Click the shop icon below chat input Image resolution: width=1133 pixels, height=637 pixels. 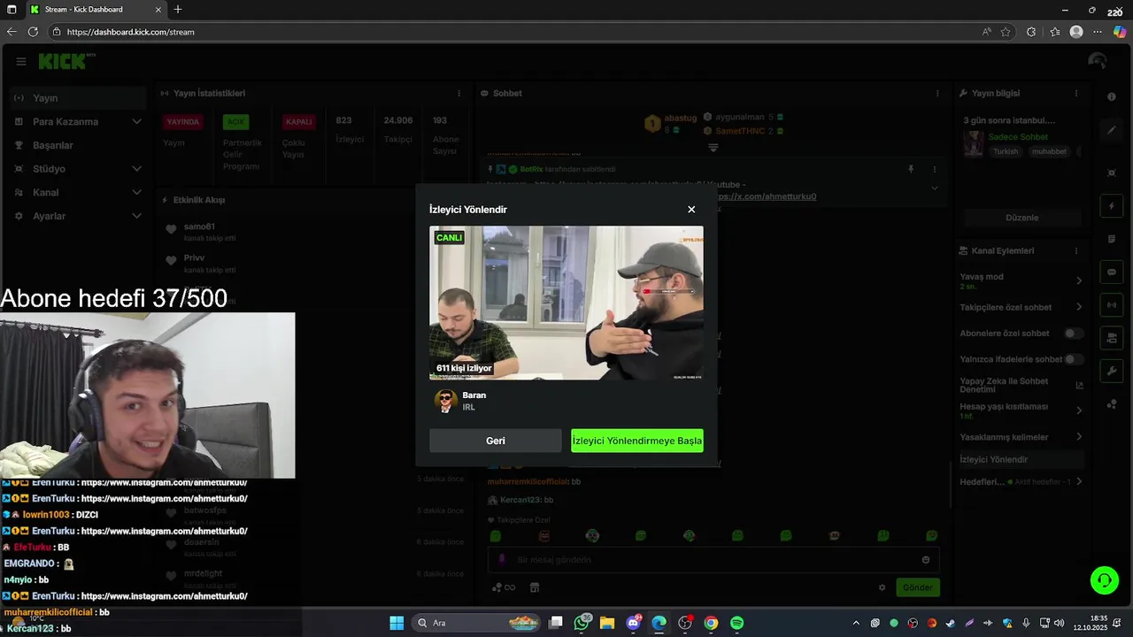tap(535, 587)
